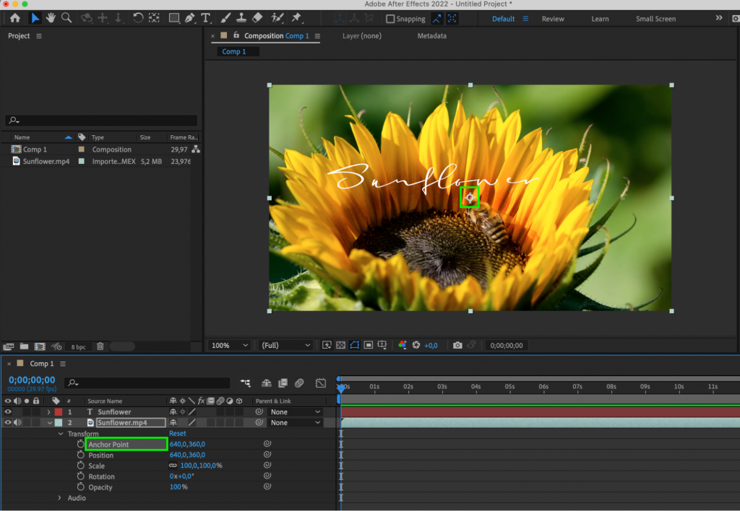740x511 pixels.
Task: Pick the Type tool
Action: 205,18
